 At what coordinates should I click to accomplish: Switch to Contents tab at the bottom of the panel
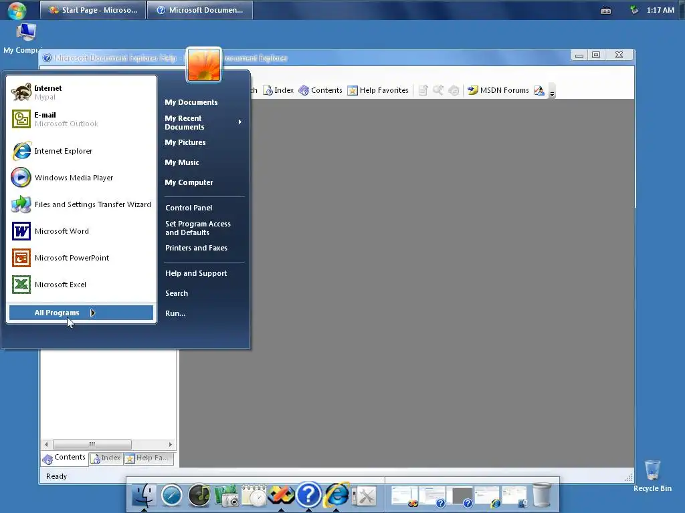(64, 458)
